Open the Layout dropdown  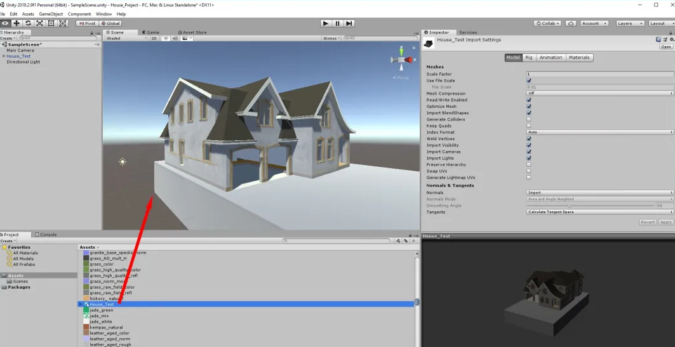[x=661, y=23]
